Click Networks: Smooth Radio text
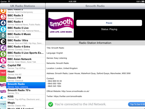 pos(58,63)
